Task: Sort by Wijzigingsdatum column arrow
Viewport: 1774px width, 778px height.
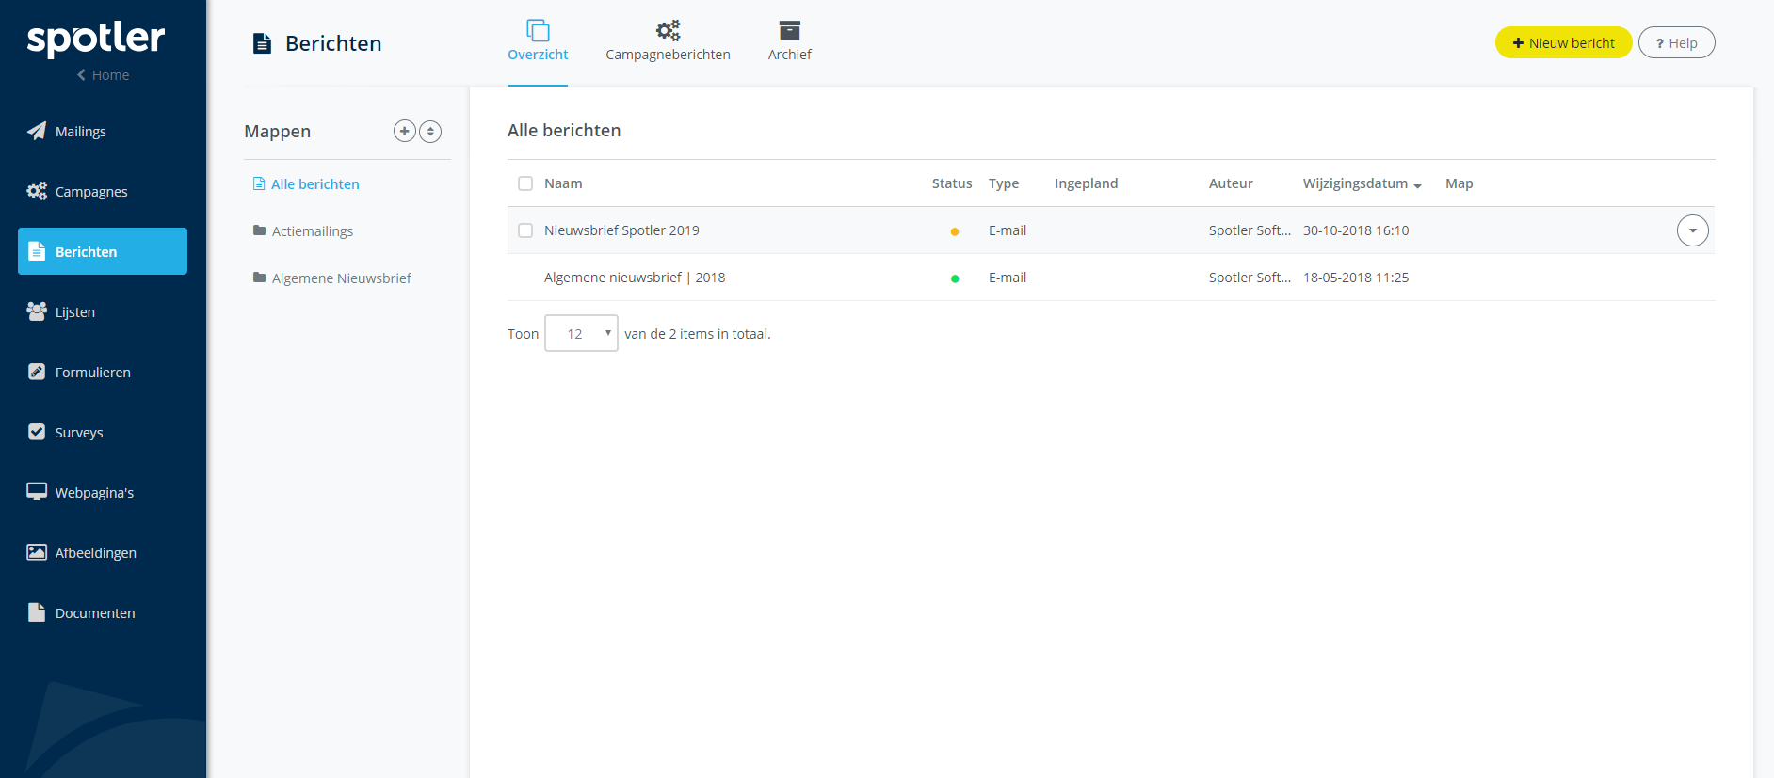Action: coord(1418,185)
